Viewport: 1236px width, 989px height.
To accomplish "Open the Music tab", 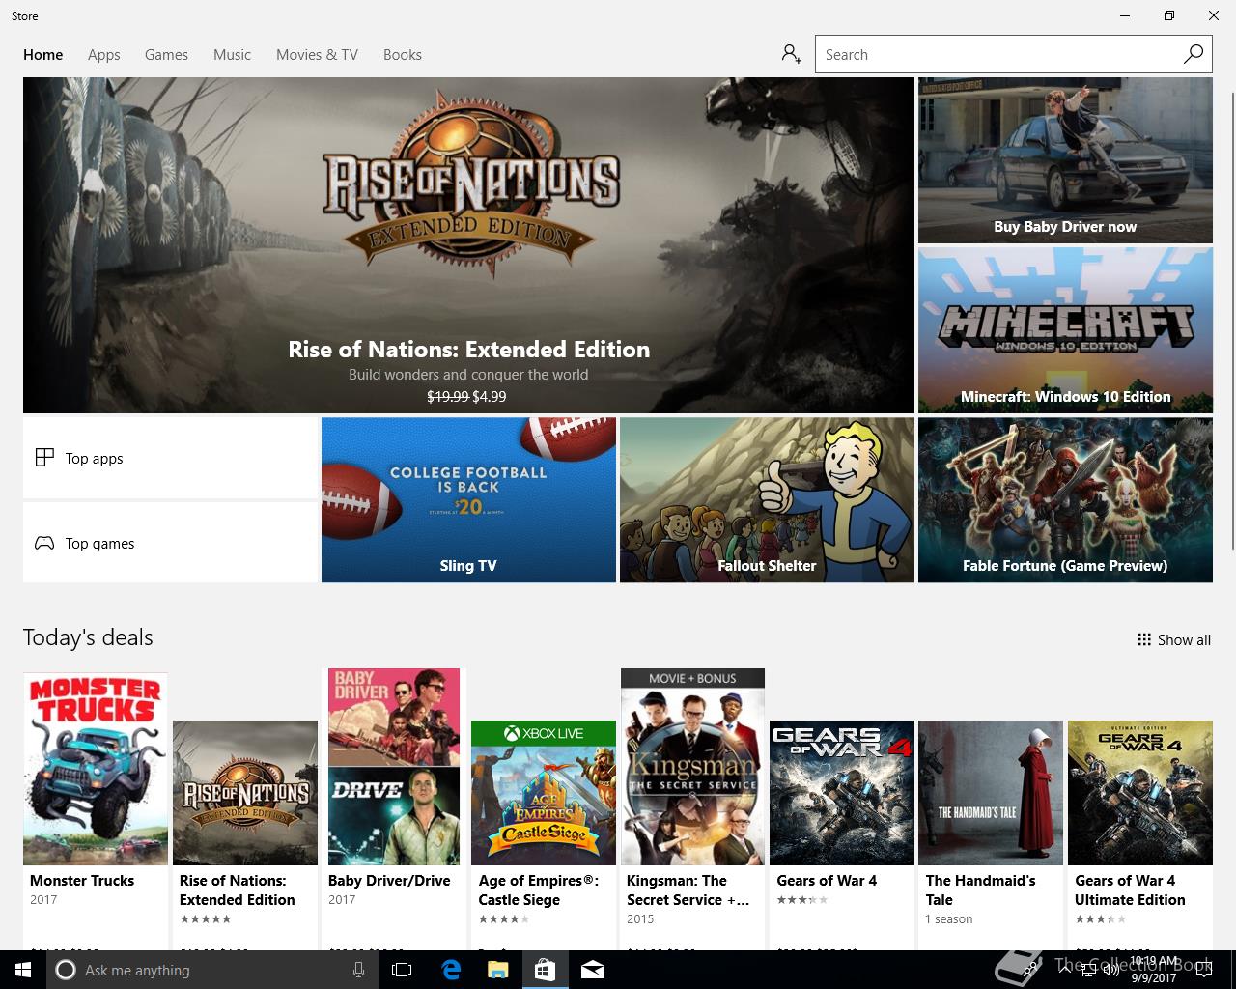I will pos(232,55).
